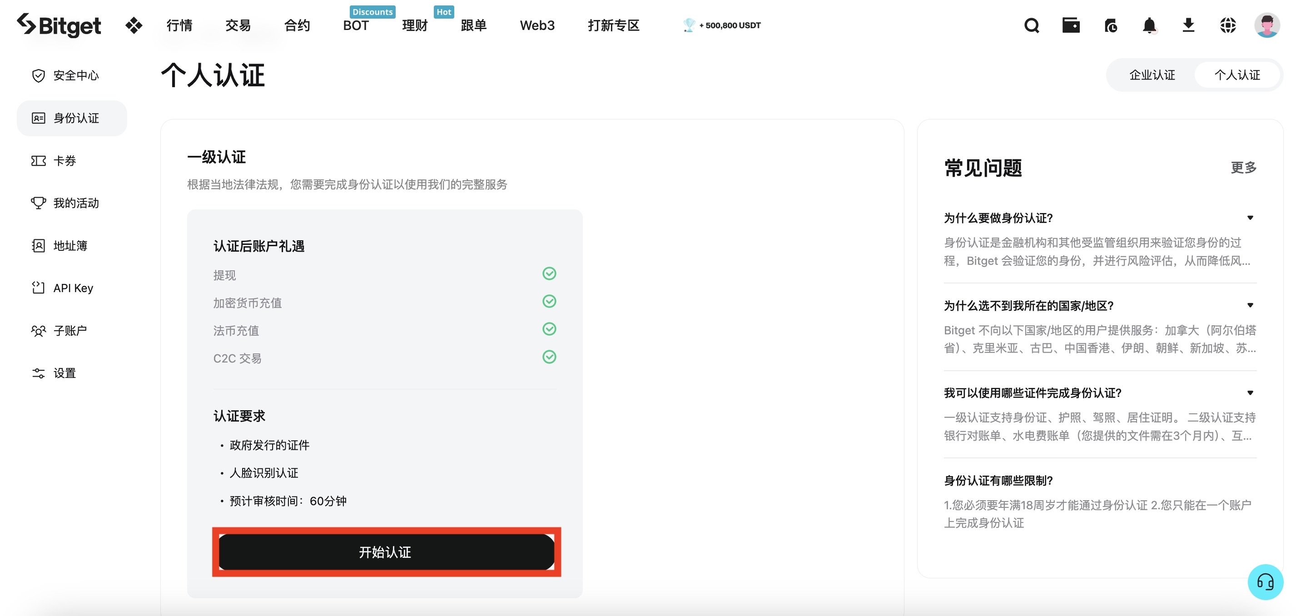Switch to the 企业认证 tab
This screenshot has height=616, width=1301.
tap(1152, 75)
